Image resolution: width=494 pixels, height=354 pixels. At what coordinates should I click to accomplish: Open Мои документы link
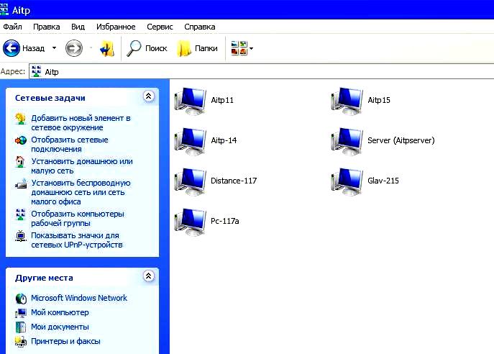coord(60,327)
